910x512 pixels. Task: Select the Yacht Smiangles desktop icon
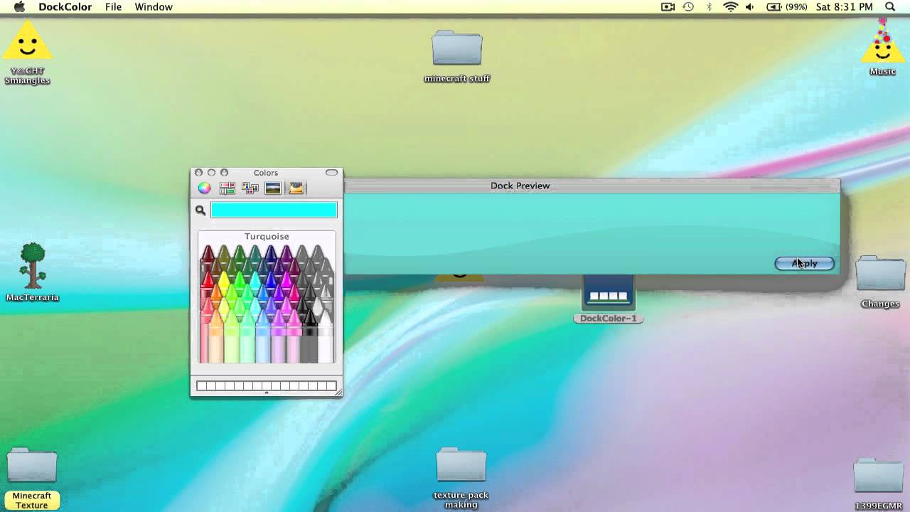(28, 51)
